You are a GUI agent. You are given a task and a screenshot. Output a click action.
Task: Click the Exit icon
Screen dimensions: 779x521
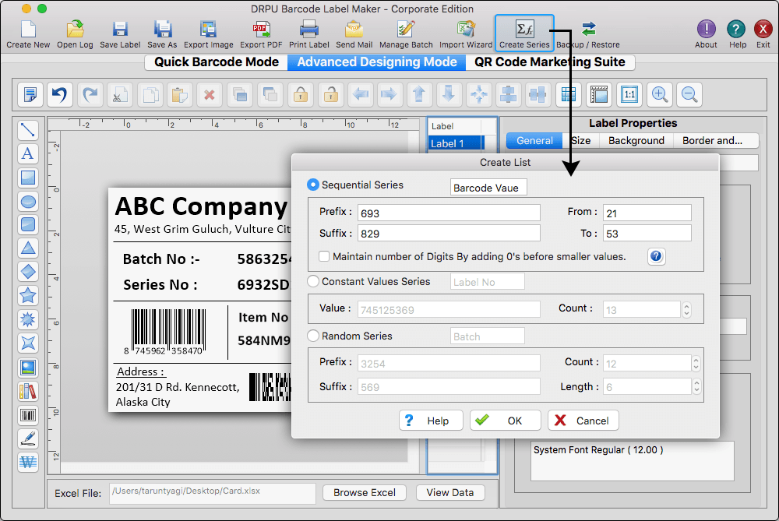pos(763,33)
